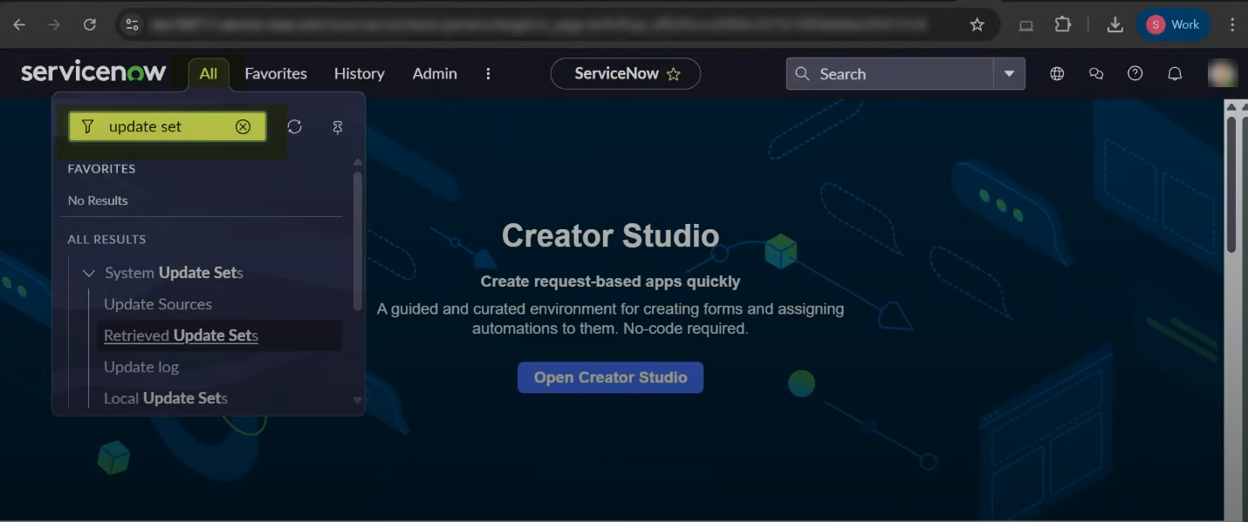Click the No Results text
The height and width of the screenshot is (522, 1248).
tap(98, 200)
